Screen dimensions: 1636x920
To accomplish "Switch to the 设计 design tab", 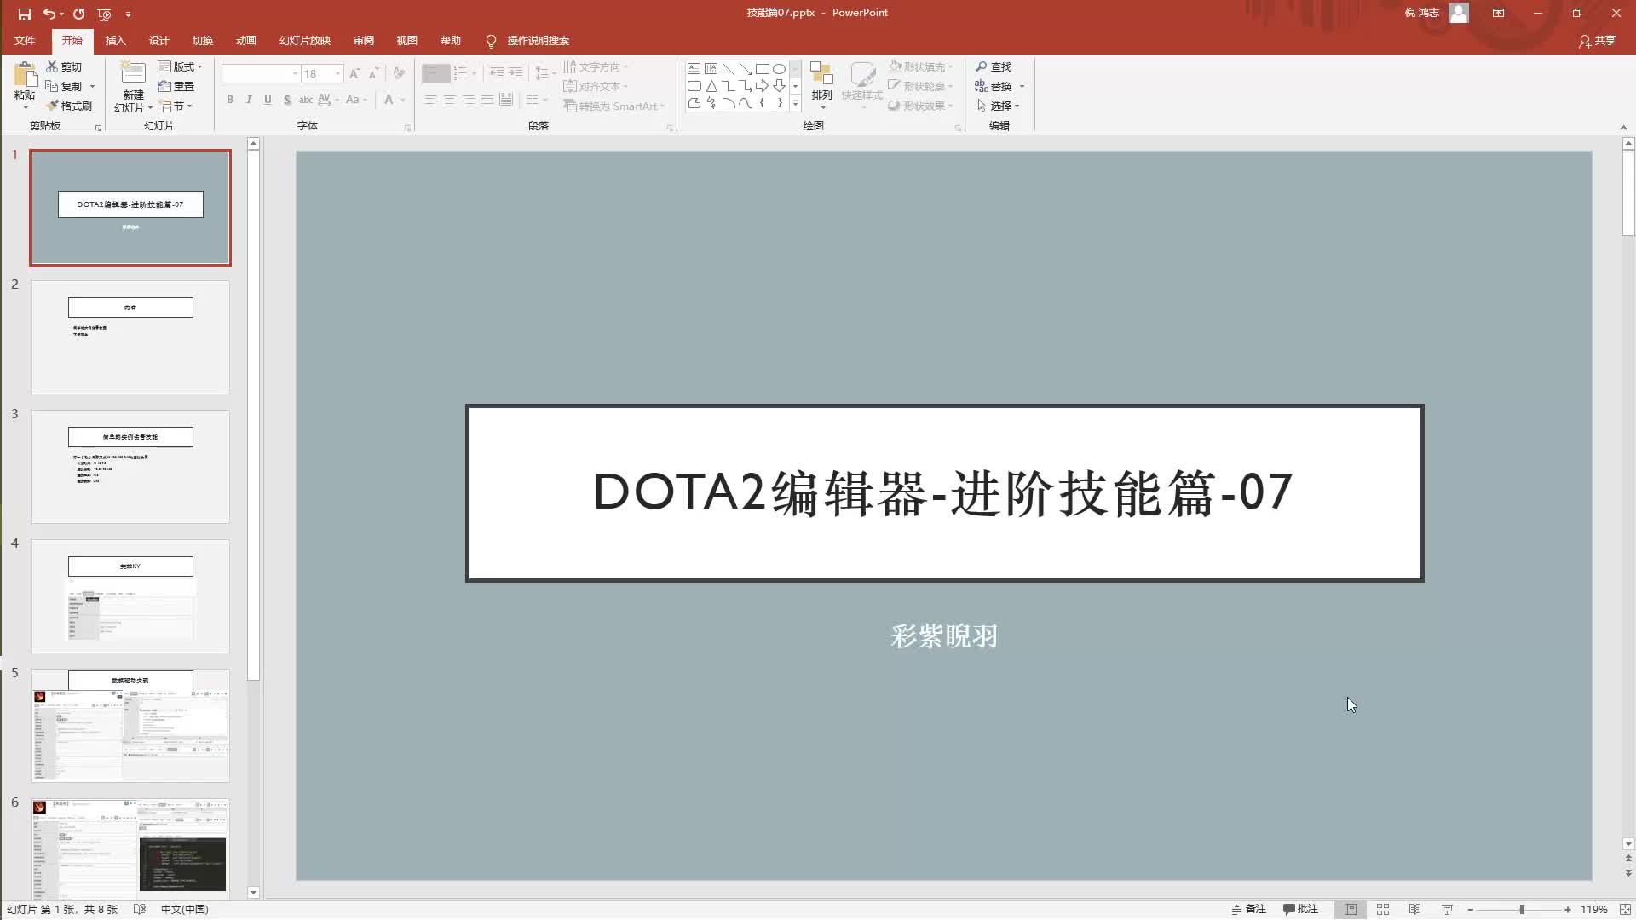I will click(158, 40).
